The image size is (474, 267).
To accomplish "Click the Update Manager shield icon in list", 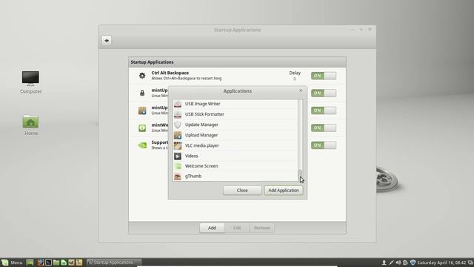I will click(x=178, y=125).
